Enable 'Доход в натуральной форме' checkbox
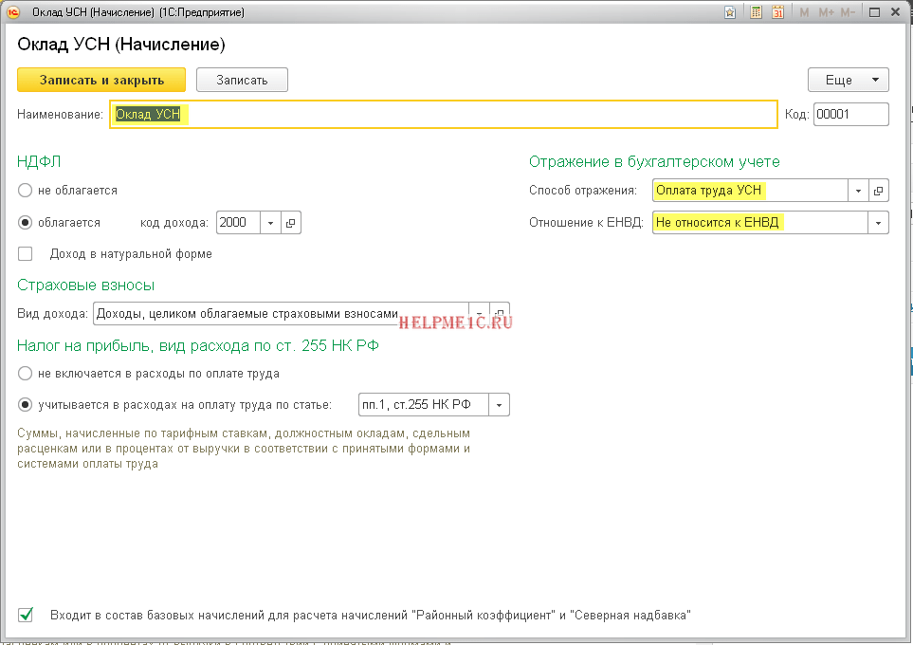Viewport: 913px width, 645px height. pyautogui.click(x=26, y=254)
